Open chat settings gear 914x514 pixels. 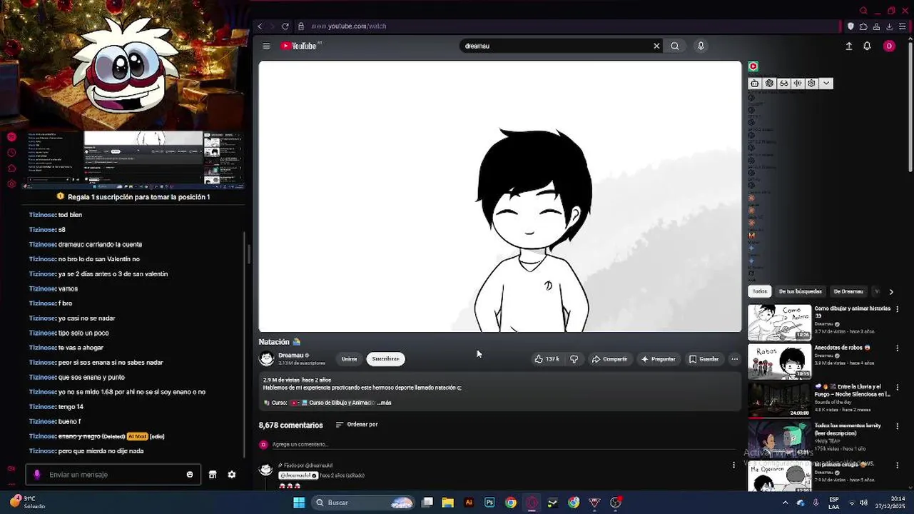(x=232, y=475)
